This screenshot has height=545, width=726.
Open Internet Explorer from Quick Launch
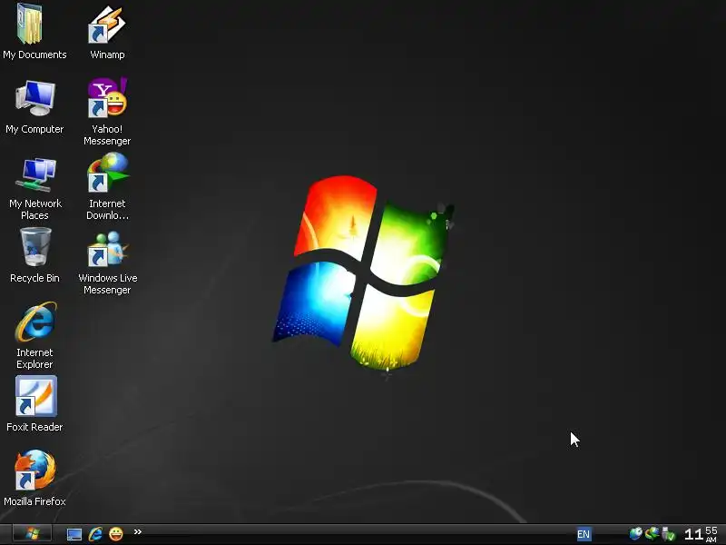pyautogui.click(x=95, y=534)
